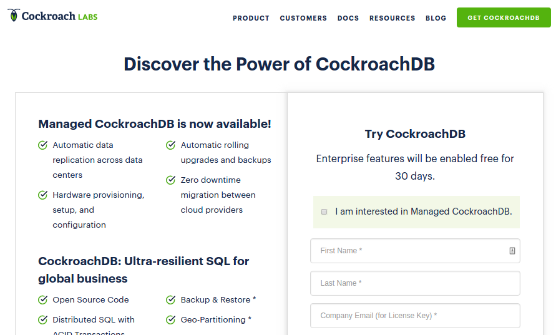
Task: Click checkmark icon beside Zero downtime migration
Action: pos(170,180)
